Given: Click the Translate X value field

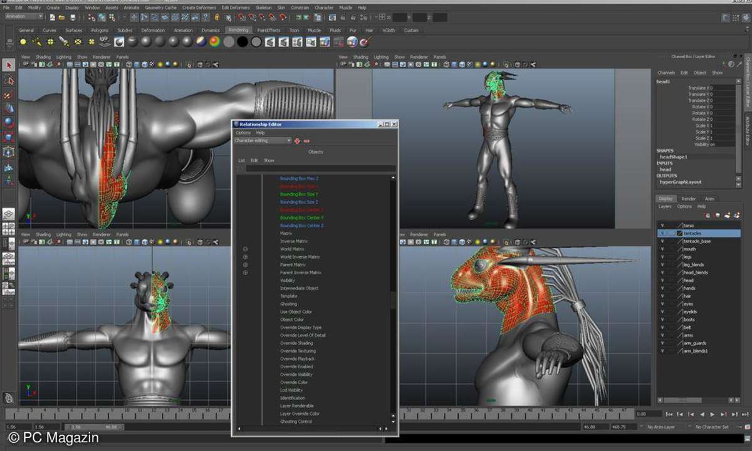Looking at the screenshot, I should pos(722,88).
